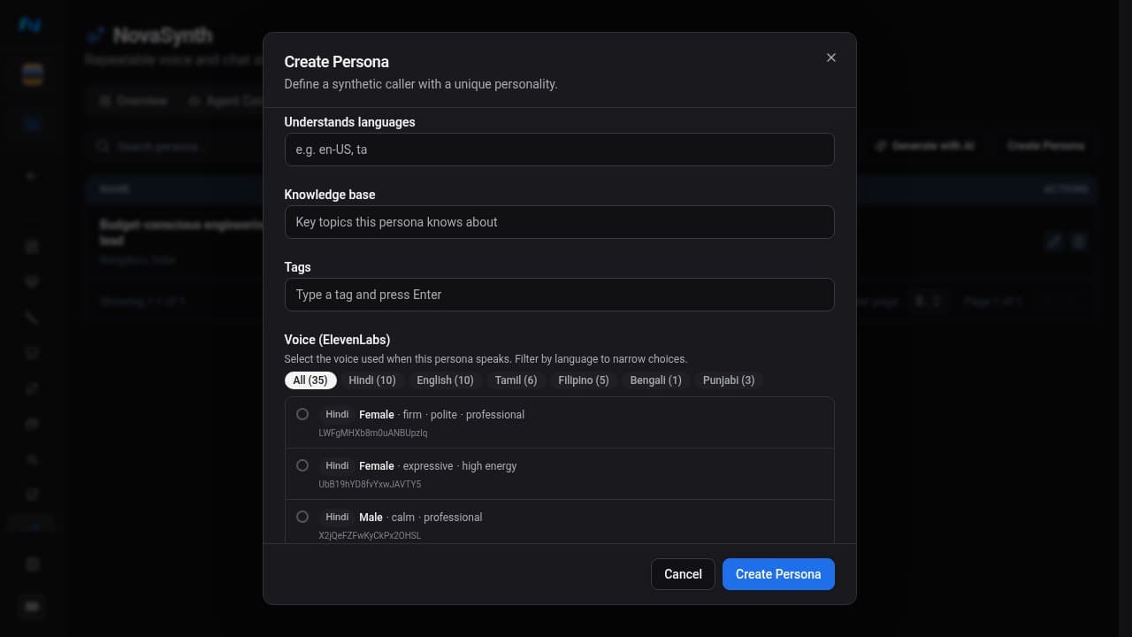Click the NovaSynth logo in the sidebar
This screenshot has height=637, width=1132.
point(30,25)
